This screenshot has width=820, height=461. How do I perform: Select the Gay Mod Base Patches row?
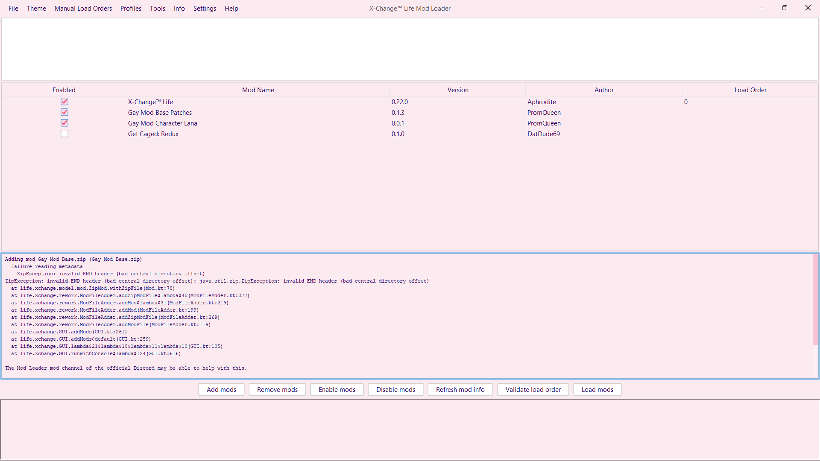pos(410,112)
